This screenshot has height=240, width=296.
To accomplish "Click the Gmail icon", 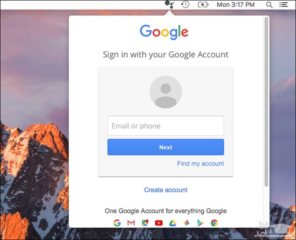I will coord(131,223).
